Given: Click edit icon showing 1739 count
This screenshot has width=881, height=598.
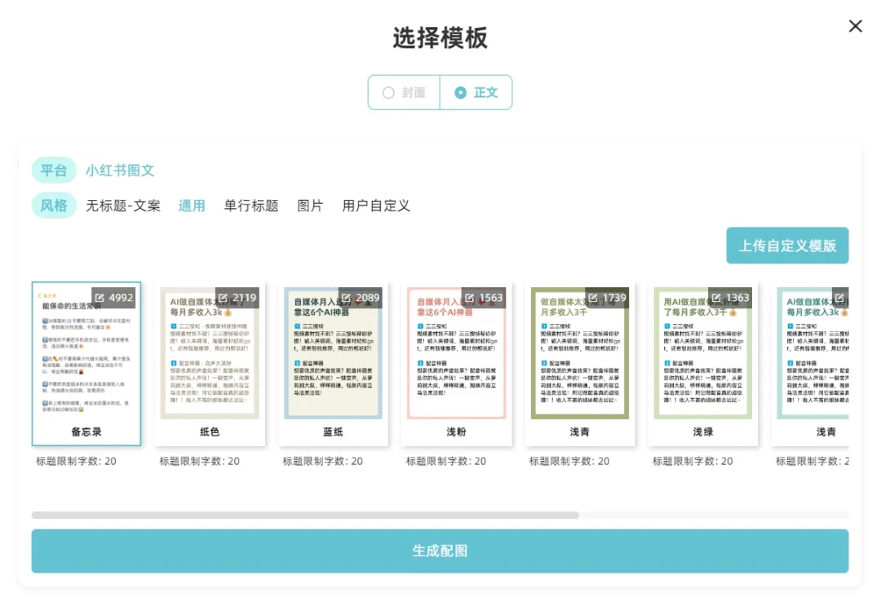Looking at the screenshot, I should [x=593, y=298].
